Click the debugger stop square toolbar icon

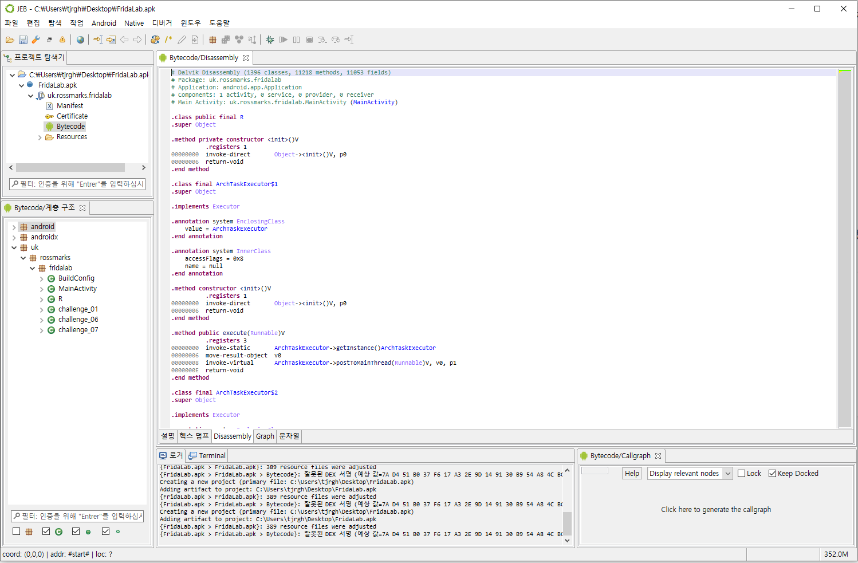point(309,40)
